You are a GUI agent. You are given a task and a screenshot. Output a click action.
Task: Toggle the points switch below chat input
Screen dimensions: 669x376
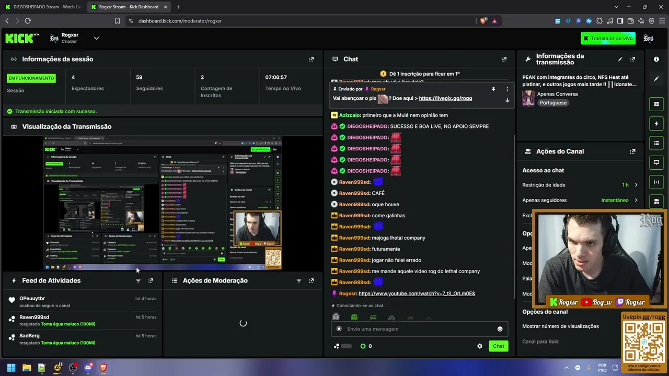(x=346, y=346)
